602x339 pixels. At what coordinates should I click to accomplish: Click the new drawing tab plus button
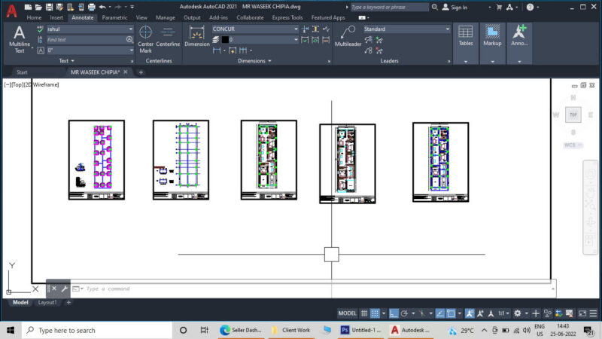(x=141, y=72)
